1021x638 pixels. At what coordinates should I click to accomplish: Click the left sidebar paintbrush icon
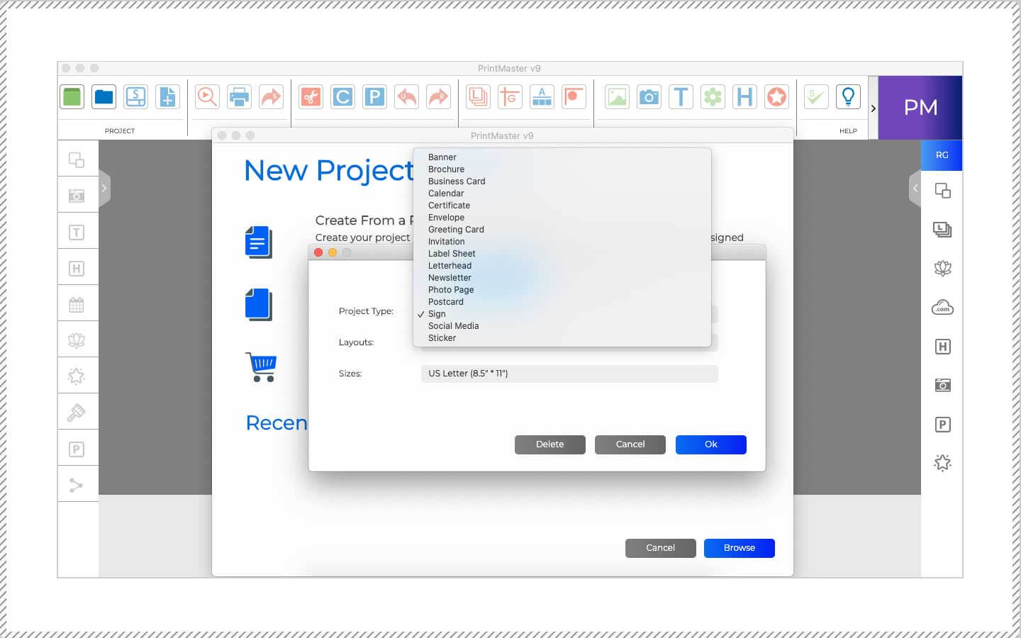click(x=77, y=413)
